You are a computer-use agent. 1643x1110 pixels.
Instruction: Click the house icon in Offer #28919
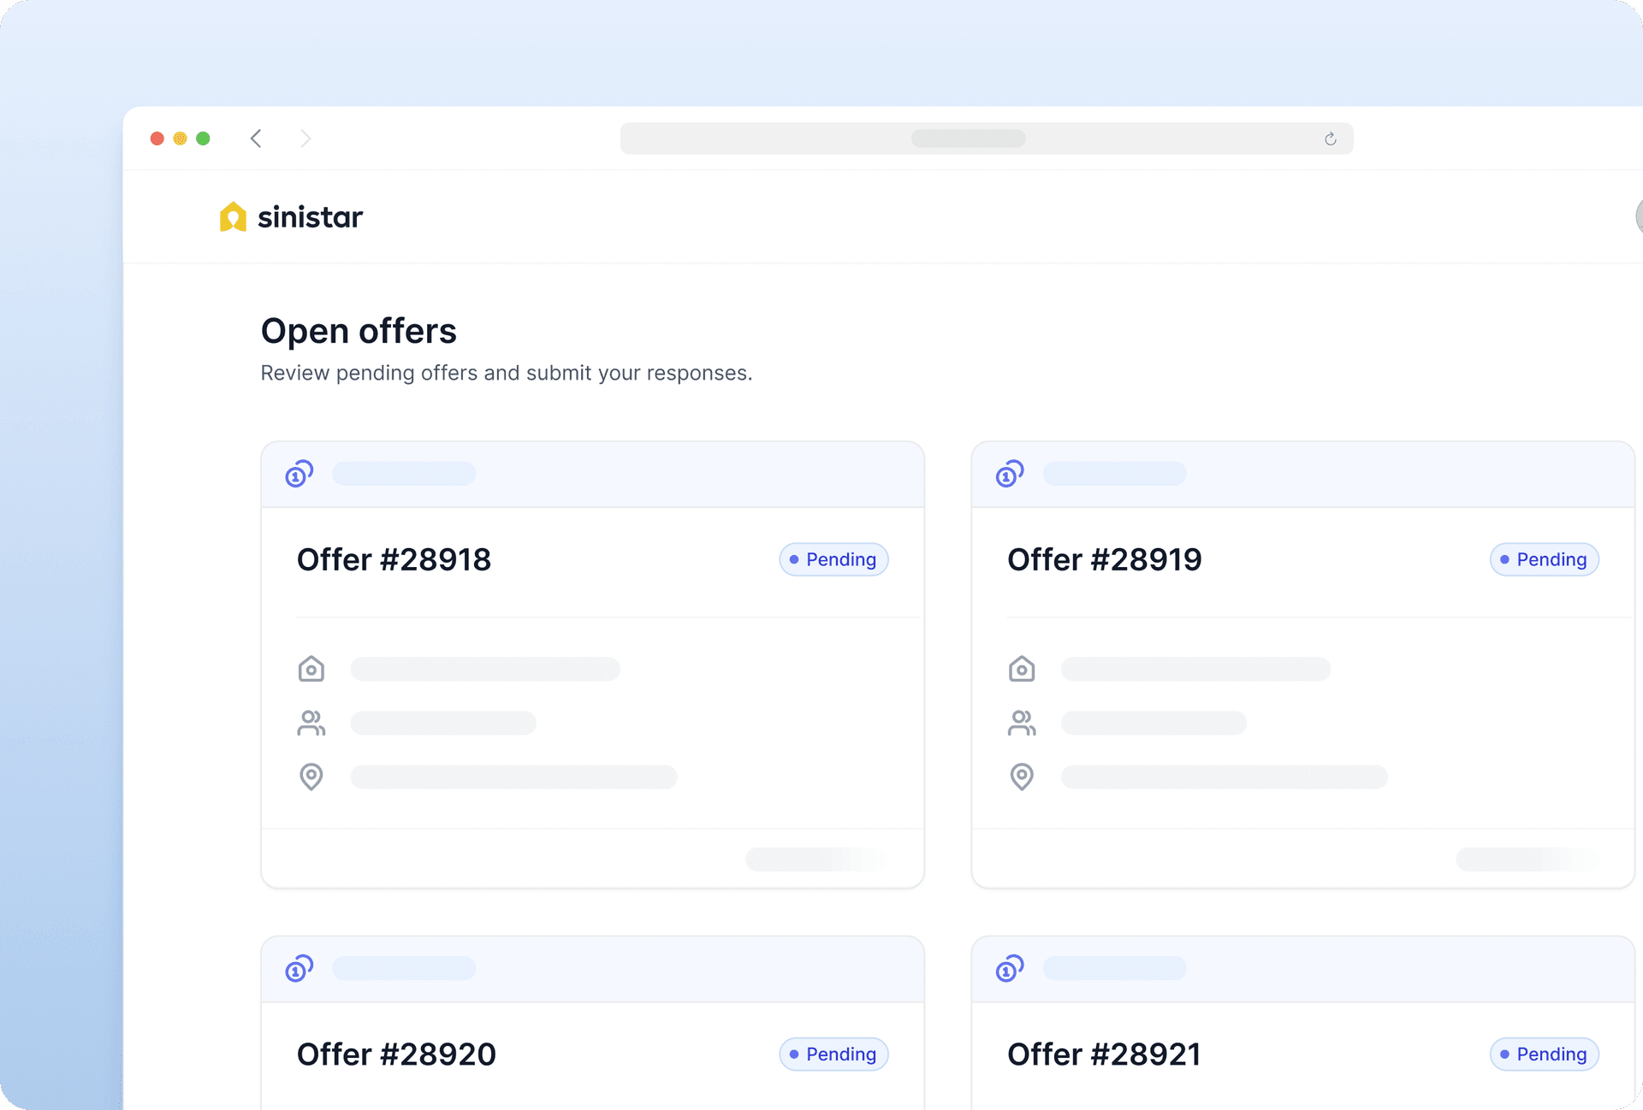coord(1022,669)
